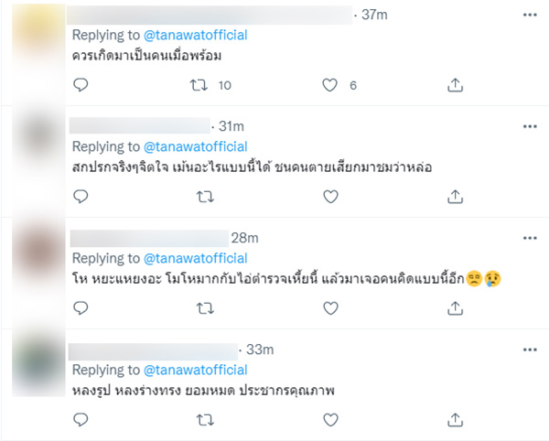This screenshot has height=441, width=549.
Task: Like the tweet posted 28m ago
Action: tap(330, 307)
